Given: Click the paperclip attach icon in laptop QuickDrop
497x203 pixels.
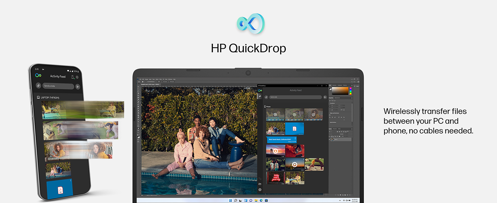Looking at the screenshot, I should (x=266, y=97).
